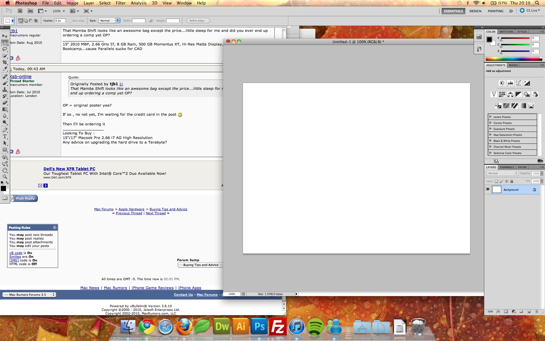This screenshot has height=341, width=545.
Task: Select the Horizontal Type tool
Action: coord(5,136)
